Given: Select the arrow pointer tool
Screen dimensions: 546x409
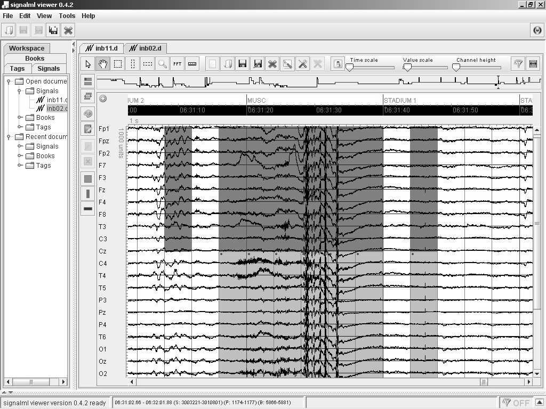Looking at the screenshot, I should pyautogui.click(x=88, y=64).
